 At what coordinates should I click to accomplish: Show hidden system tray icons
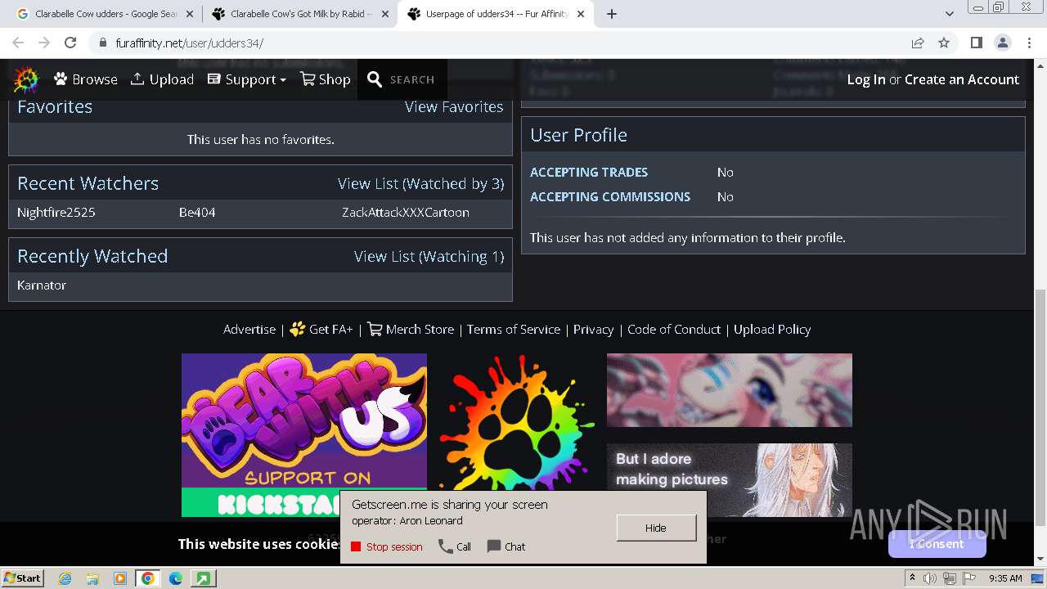pos(912,578)
